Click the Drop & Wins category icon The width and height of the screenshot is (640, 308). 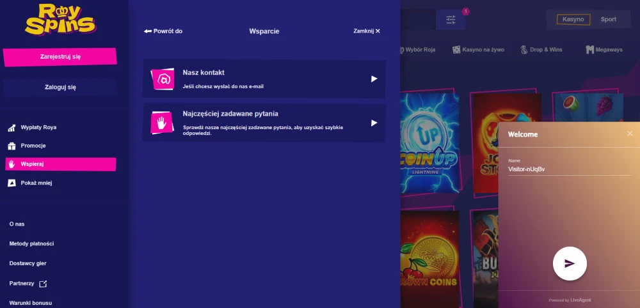[524, 50]
